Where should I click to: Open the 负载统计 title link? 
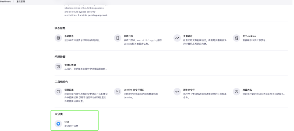click(x=188, y=36)
